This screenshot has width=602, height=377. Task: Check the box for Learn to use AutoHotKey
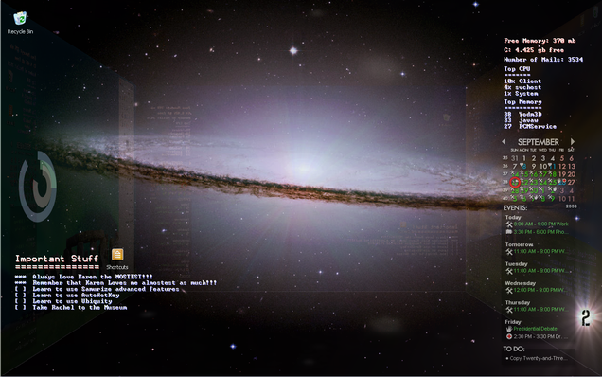20,296
